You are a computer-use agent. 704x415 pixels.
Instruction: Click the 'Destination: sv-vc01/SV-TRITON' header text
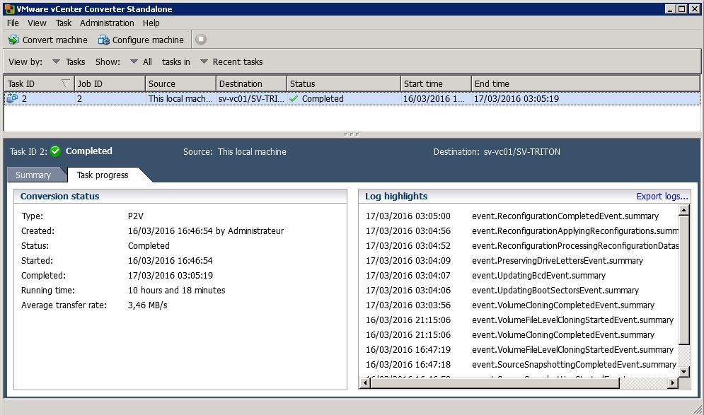[x=497, y=151]
